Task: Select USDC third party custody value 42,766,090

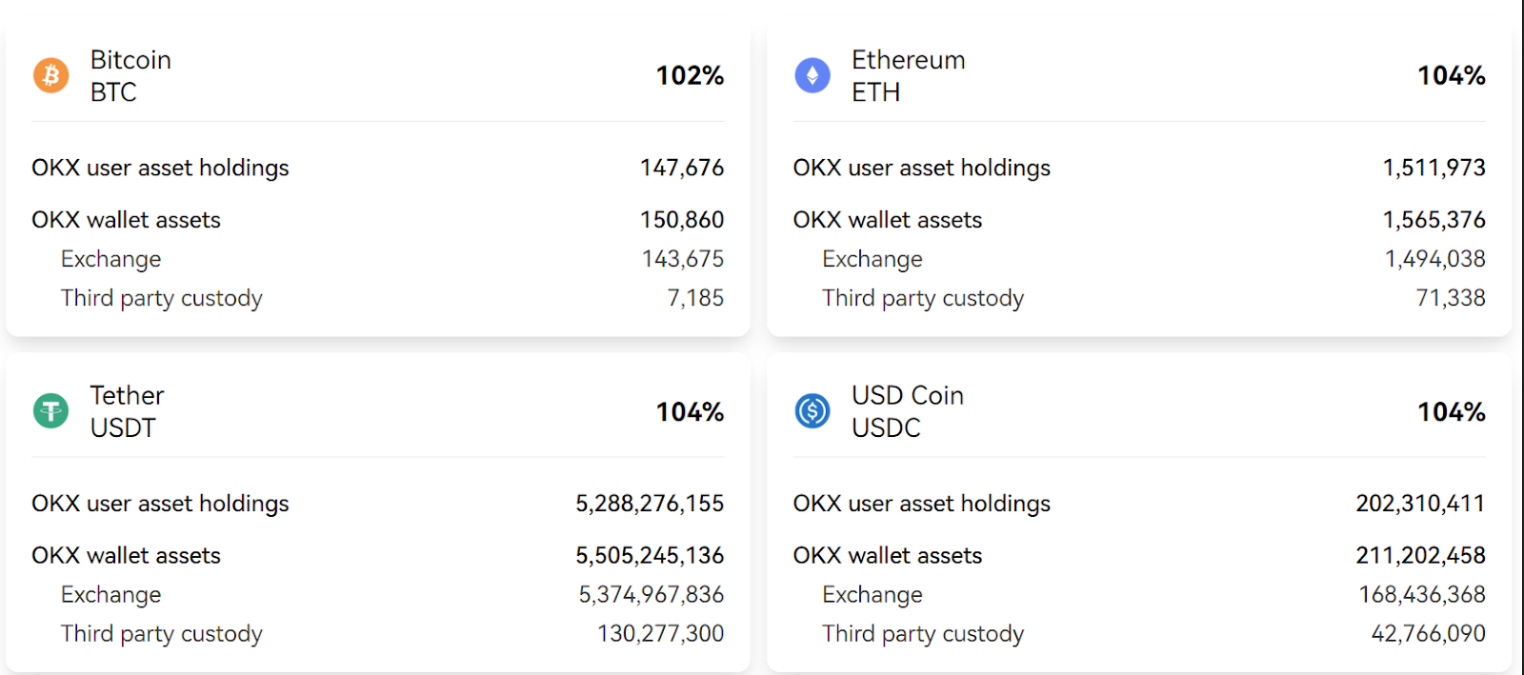Action: (1428, 634)
